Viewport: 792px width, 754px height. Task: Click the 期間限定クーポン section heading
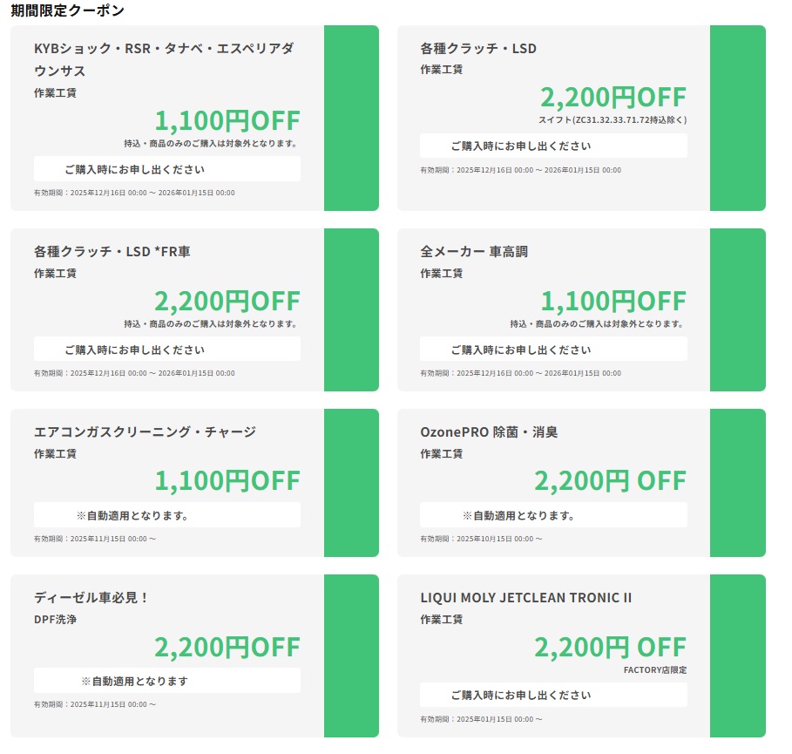(x=67, y=10)
